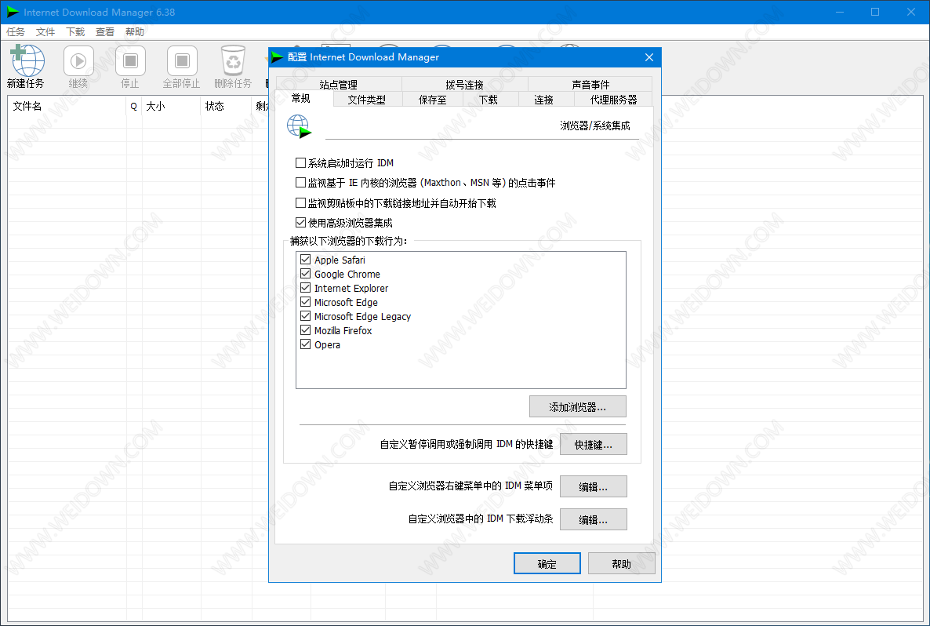Uncheck the Google Chrome browser checkbox
The height and width of the screenshot is (626, 930).
click(x=306, y=274)
